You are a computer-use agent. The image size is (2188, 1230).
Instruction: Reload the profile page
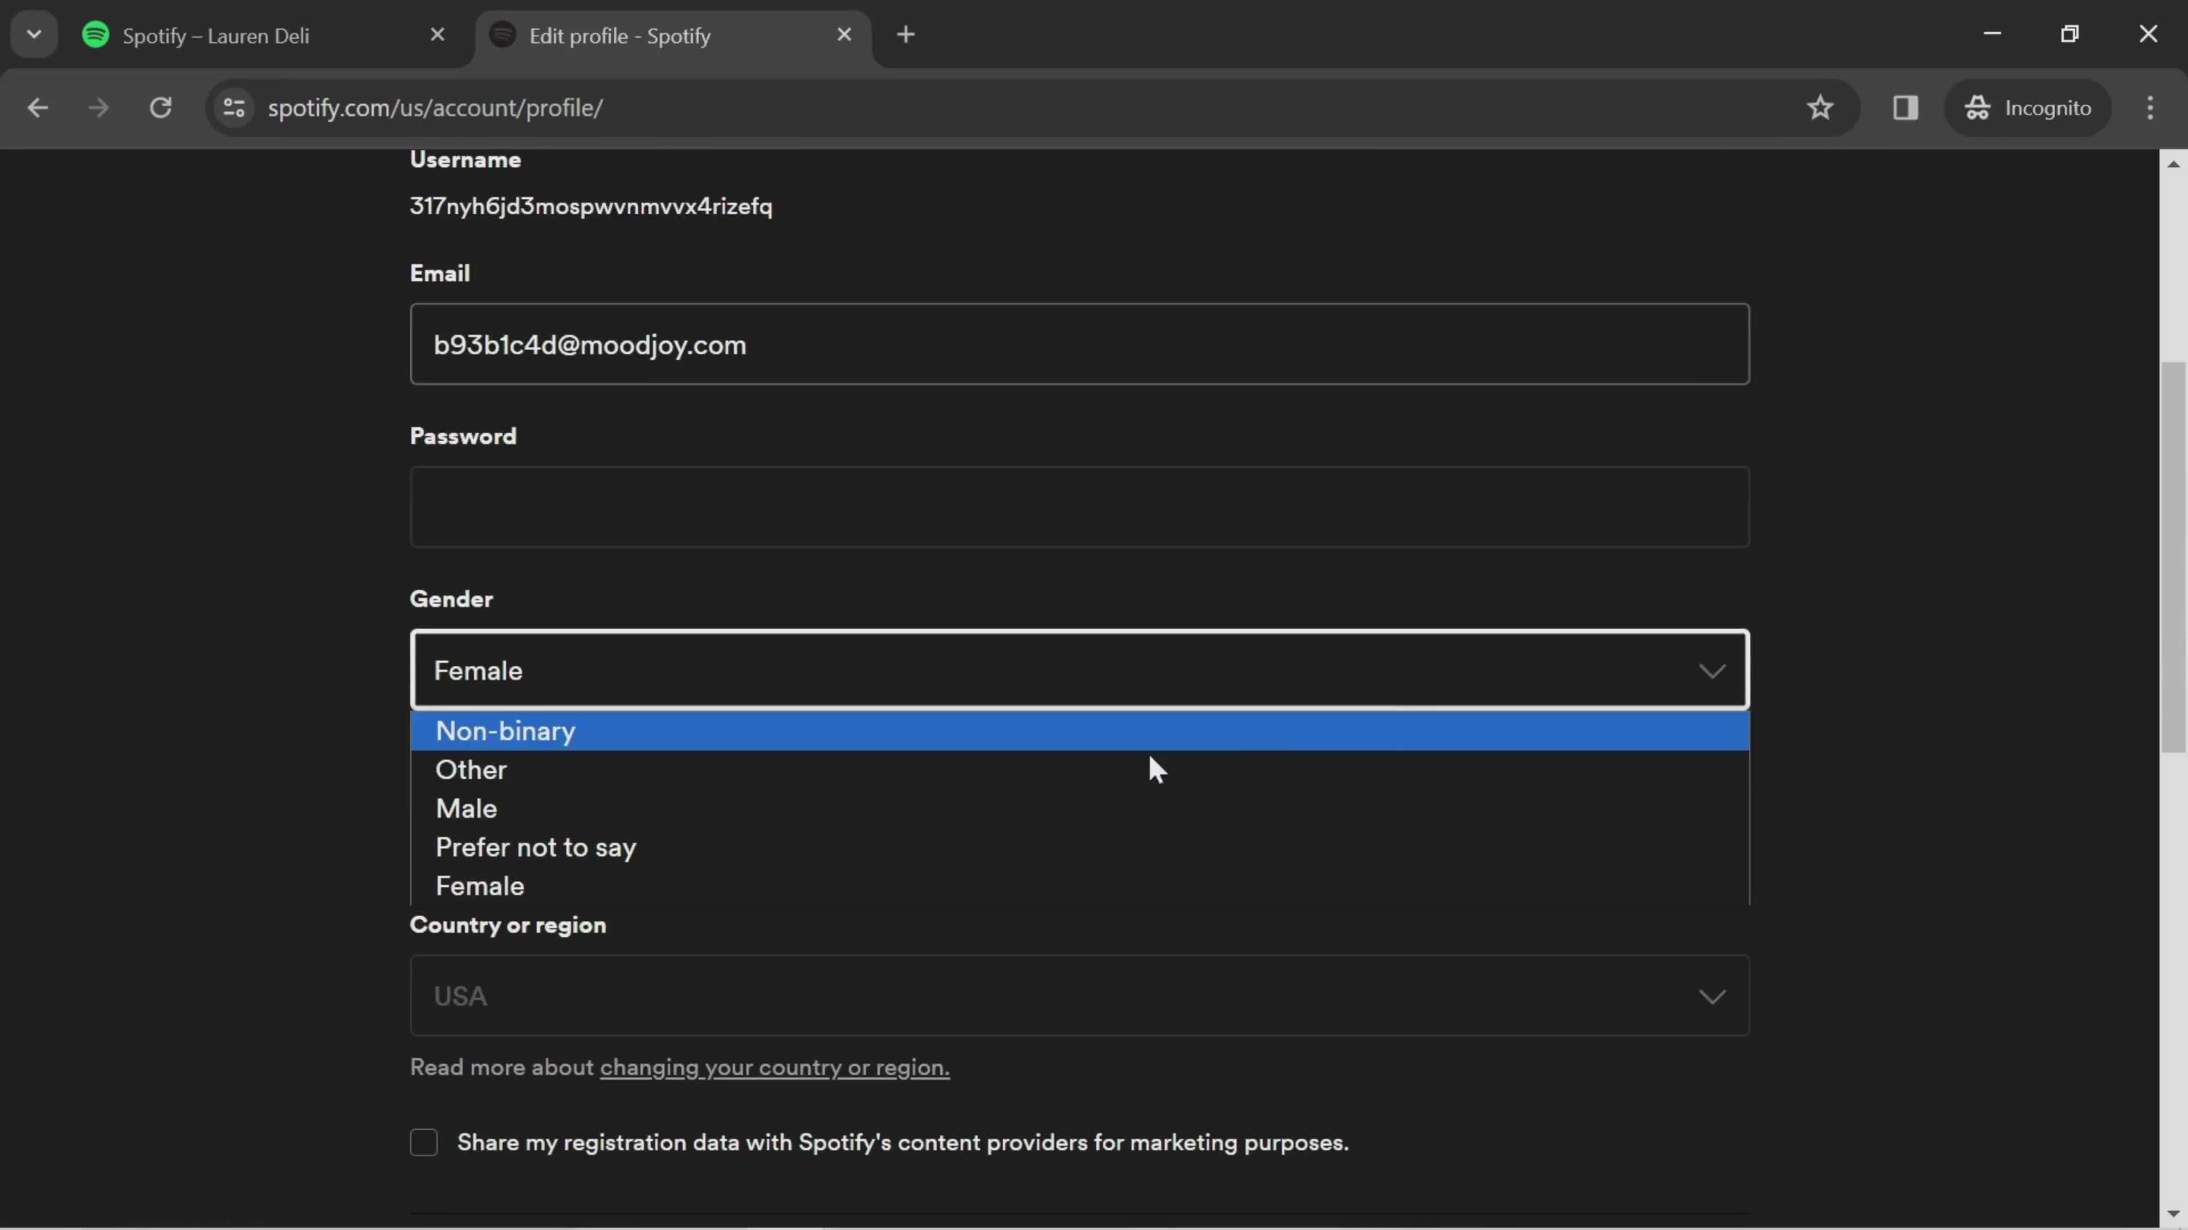(161, 108)
